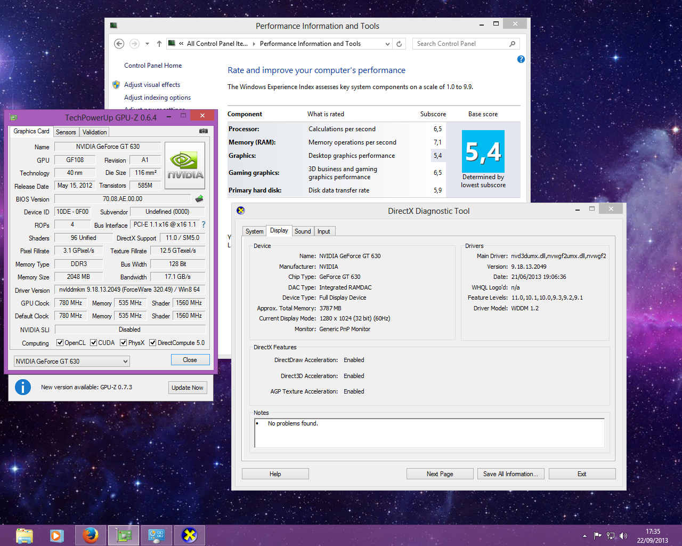Show hidden tray icons arrow
The width and height of the screenshot is (682, 546).
[x=584, y=536]
